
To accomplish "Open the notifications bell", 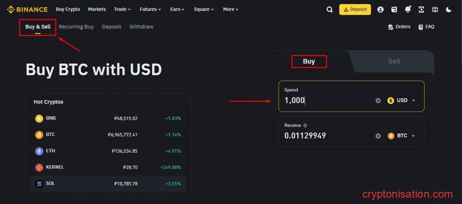I will (x=408, y=9).
